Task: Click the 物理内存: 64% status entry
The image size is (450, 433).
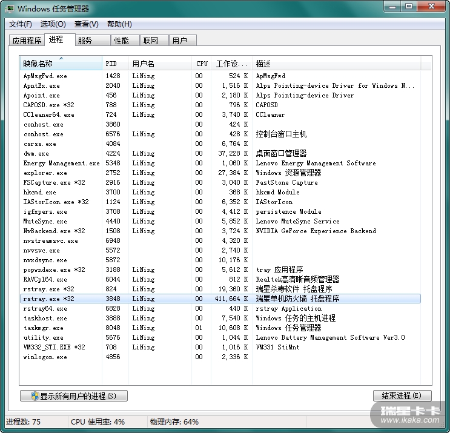Action: pyautogui.click(x=174, y=422)
